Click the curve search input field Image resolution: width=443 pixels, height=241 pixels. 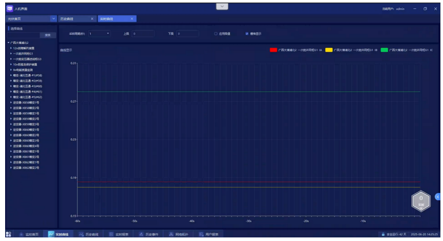pyautogui.click(x=24, y=35)
